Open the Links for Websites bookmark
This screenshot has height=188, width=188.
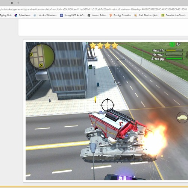point(45,15)
